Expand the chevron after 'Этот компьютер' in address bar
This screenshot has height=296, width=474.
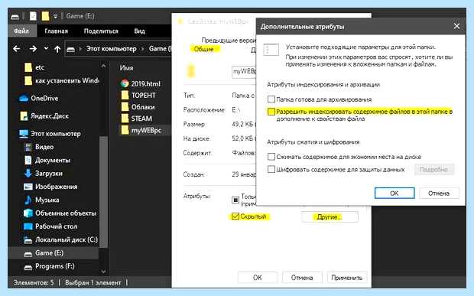coord(143,49)
